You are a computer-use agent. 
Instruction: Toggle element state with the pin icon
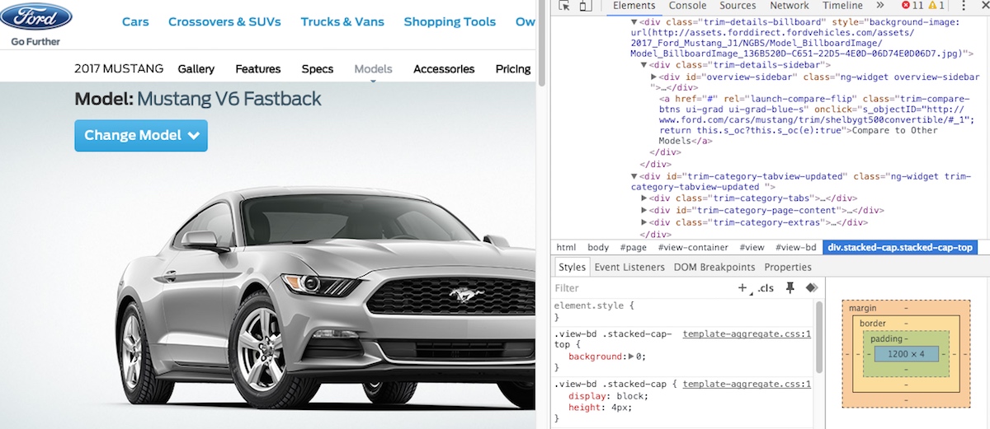(x=790, y=288)
